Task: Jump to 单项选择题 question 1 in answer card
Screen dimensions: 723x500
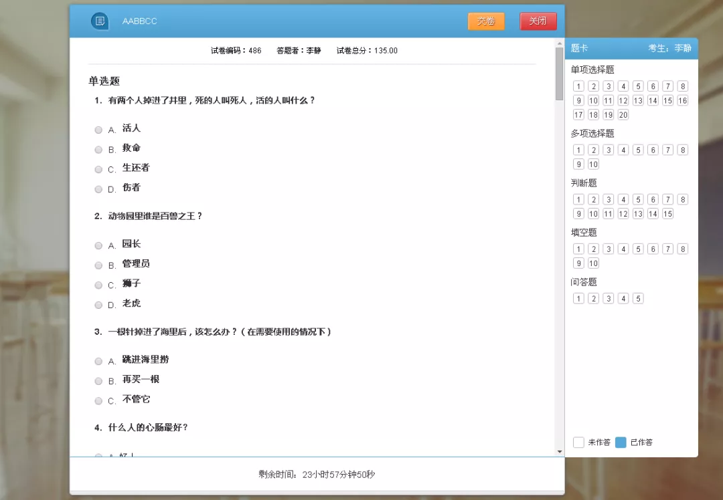Action: [x=578, y=86]
